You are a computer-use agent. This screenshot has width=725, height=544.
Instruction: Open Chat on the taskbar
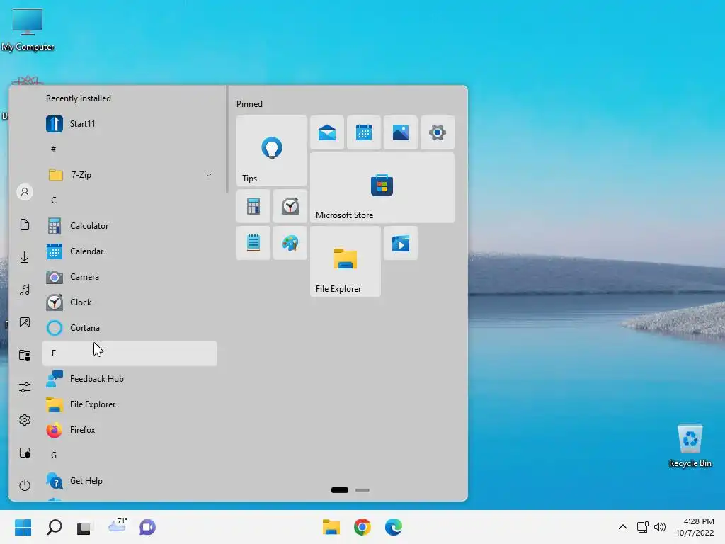click(x=147, y=527)
